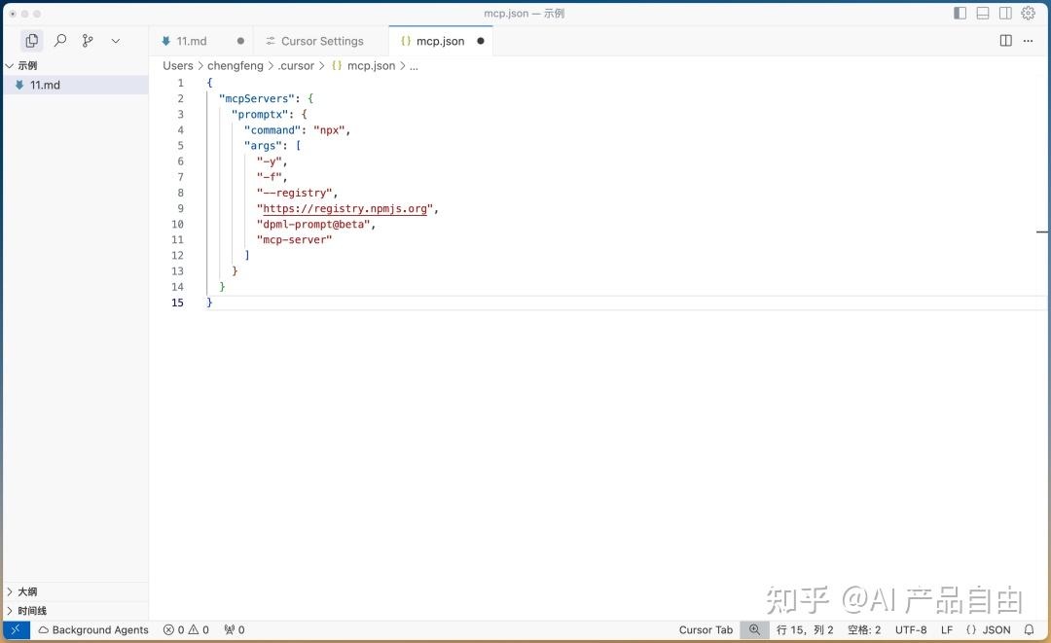Click the 11.md tab file icon
The width and height of the screenshot is (1051, 643).
[x=165, y=41]
